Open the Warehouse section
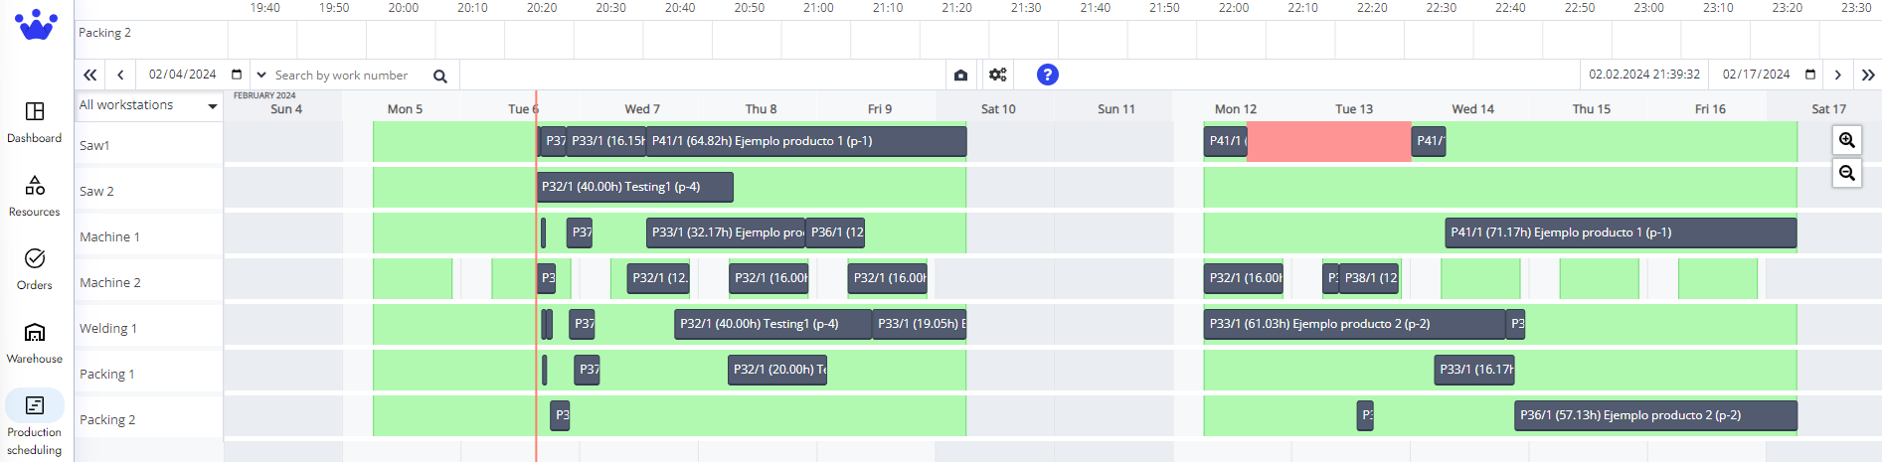1882x462 pixels. [35, 342]
